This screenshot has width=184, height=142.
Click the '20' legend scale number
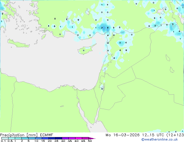coord(50,141)
